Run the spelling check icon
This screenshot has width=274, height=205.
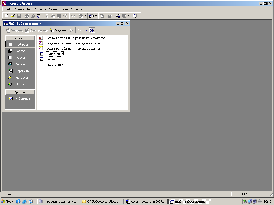tap(39, 16)
